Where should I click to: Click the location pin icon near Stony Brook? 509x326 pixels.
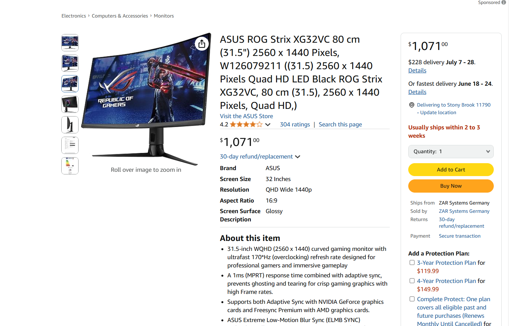412,105
